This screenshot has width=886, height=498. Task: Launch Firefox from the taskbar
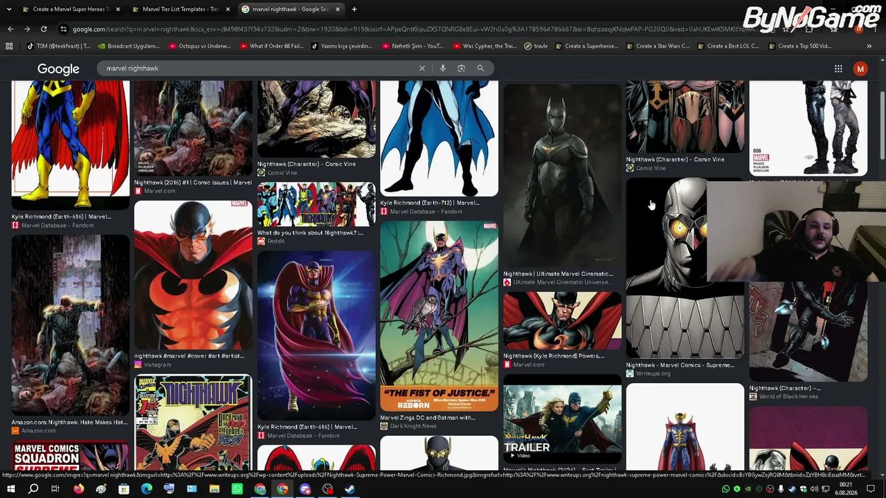point(78,489)
